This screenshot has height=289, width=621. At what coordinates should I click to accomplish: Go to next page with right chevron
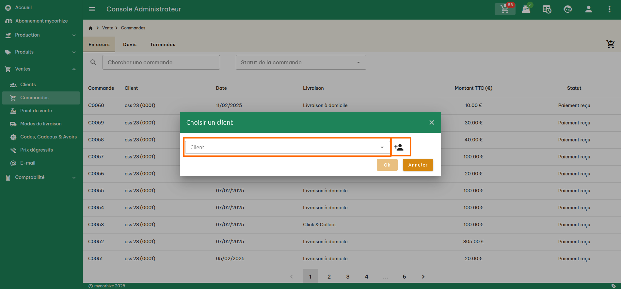423,277
